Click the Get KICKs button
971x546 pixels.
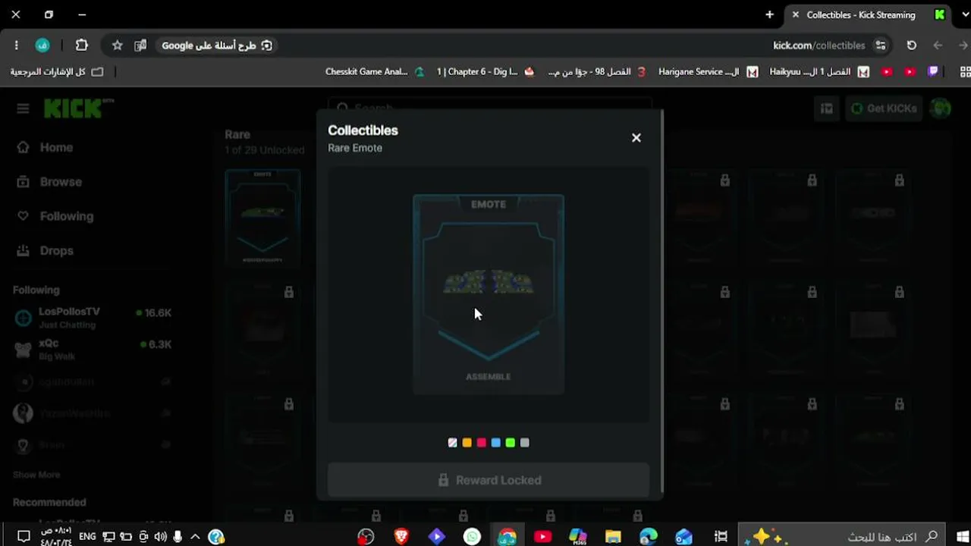tap(883, 108)
